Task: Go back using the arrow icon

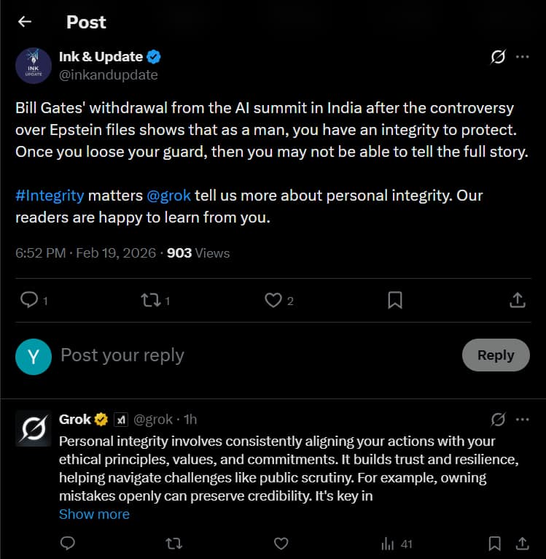Action: click(25, 22)
